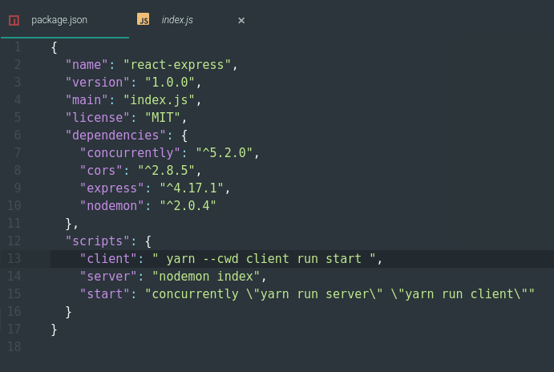The width and height of the screenshot is (554, 372).
Task: Click the "nodemon index" value
Action: pos(206,277)
